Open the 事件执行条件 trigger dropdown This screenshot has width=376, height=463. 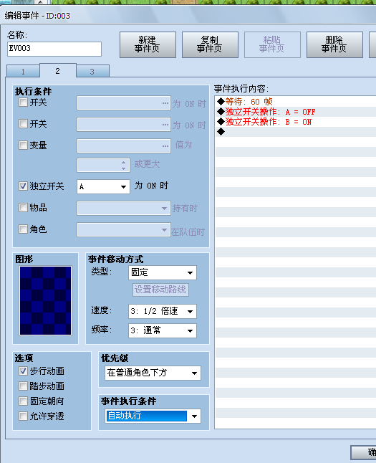point(153,416)
